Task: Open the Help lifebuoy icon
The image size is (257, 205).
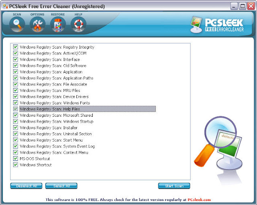Action: coord(79,24)
